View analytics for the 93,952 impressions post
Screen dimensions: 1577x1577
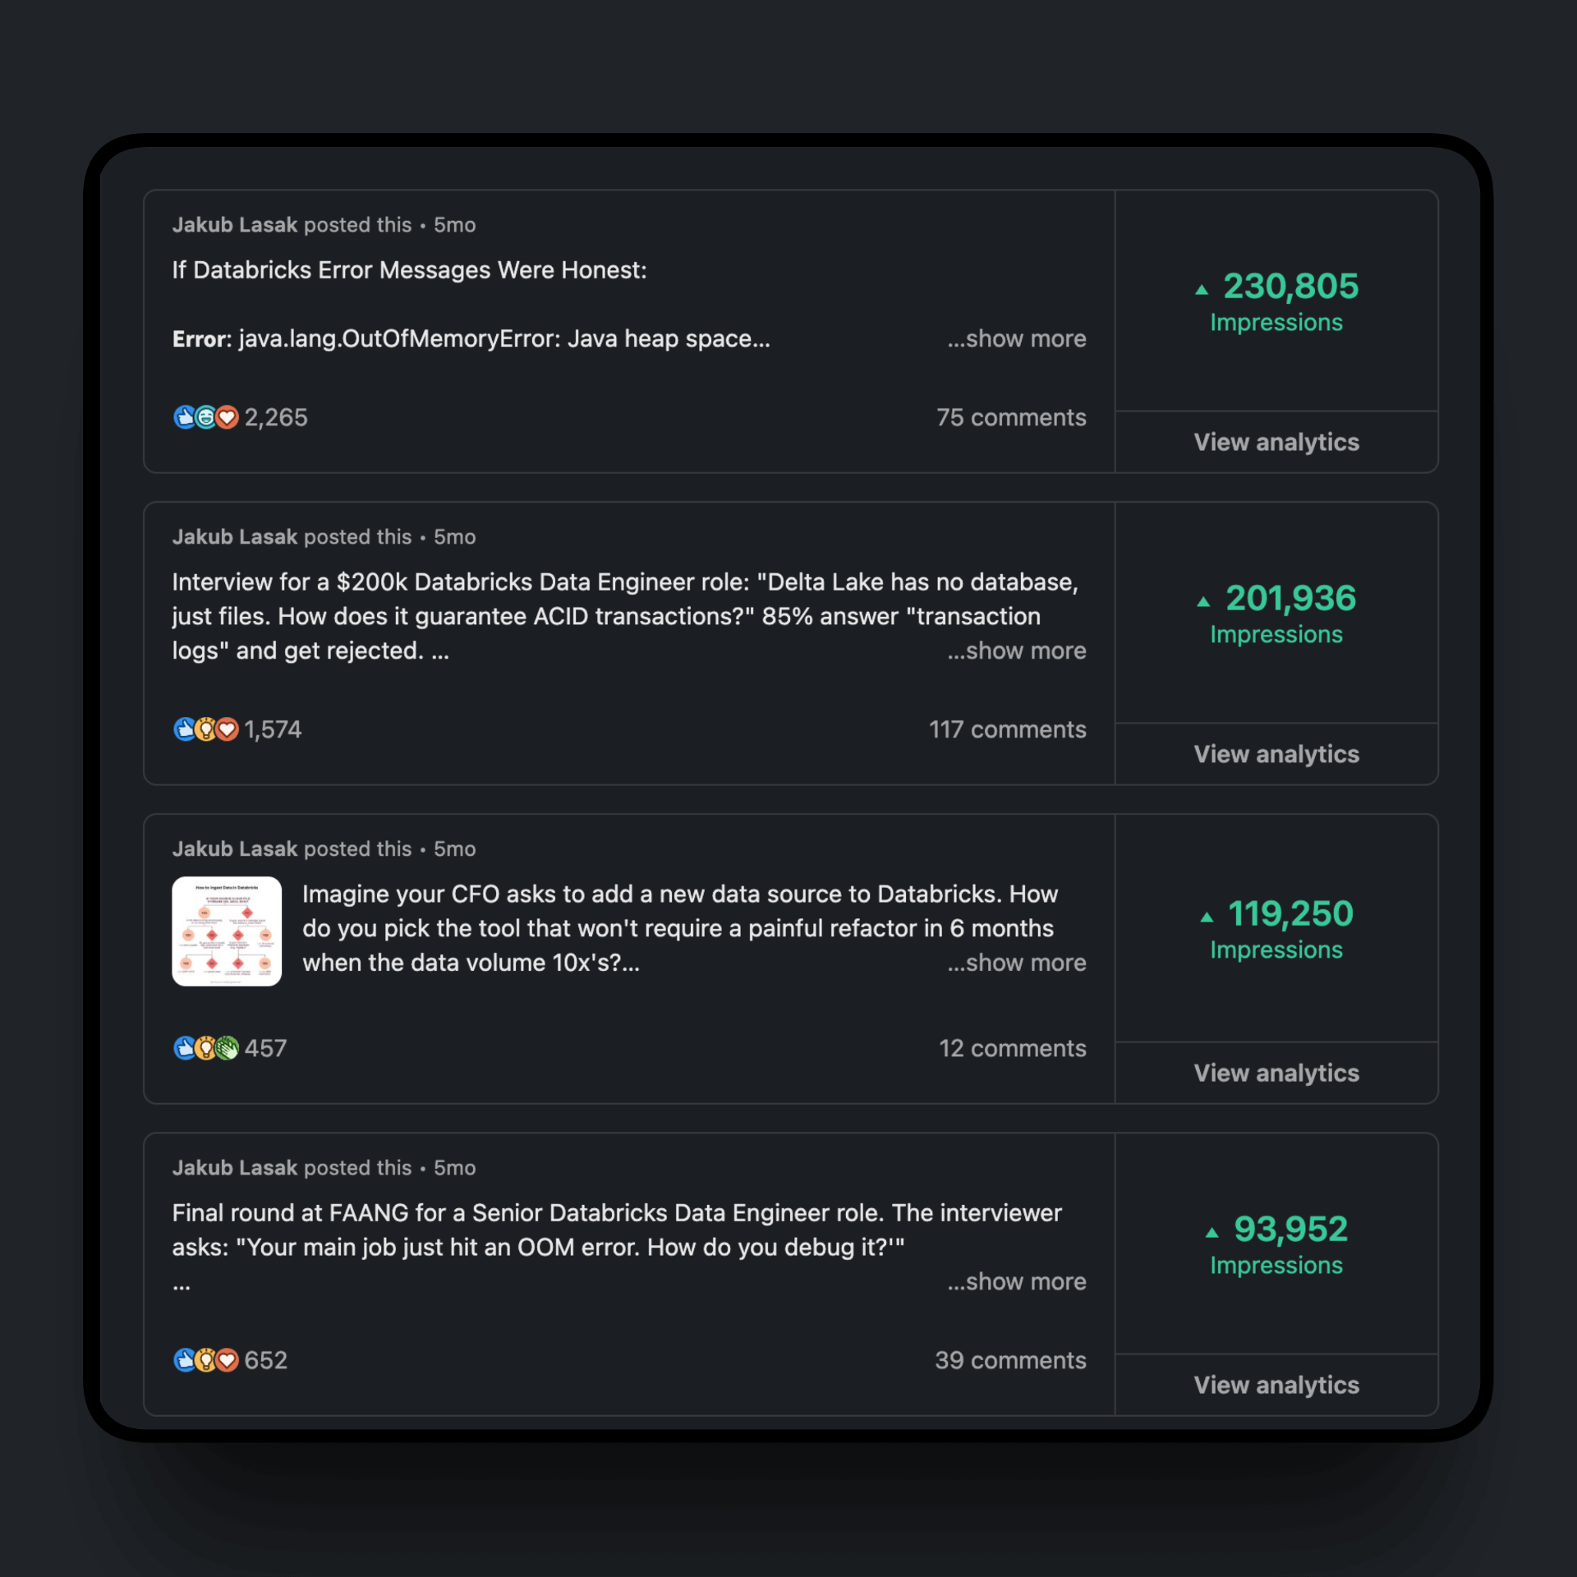1276,1385
